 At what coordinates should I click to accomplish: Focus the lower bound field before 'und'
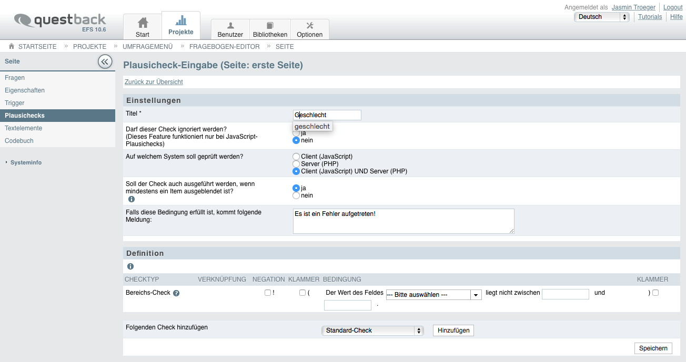click(x=566, y=294)
